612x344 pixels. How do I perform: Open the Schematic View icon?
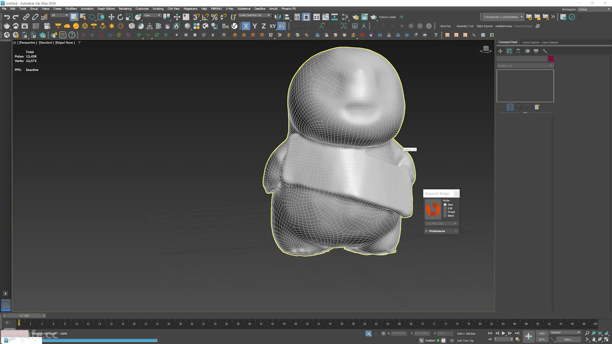tap(334, 17)
